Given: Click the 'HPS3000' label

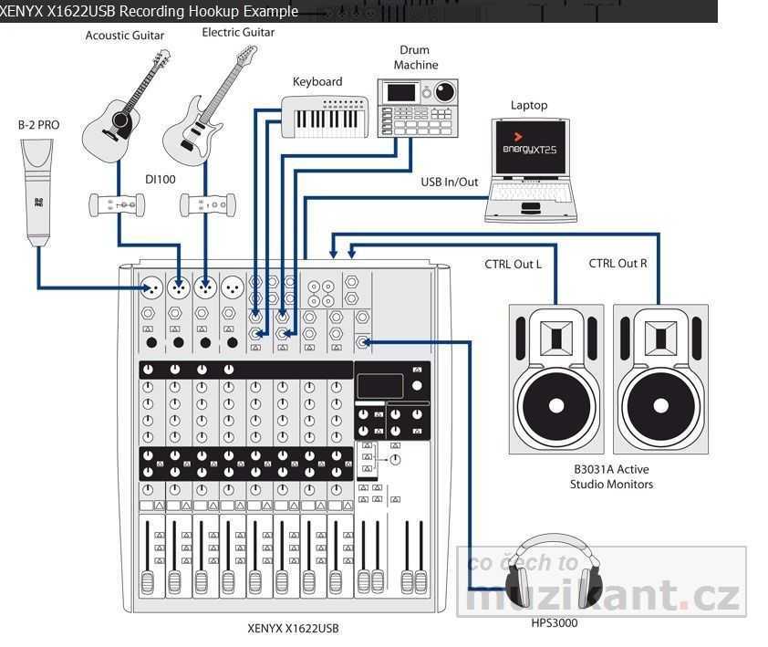Looking at the screenshot, I should click(555, 623).
